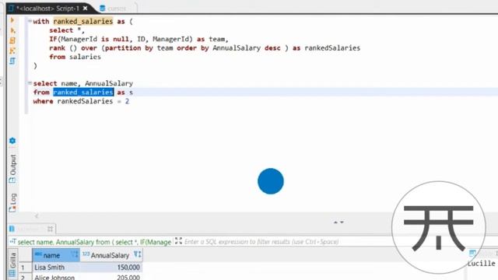The image size is (498, 280).
Task: Close the Script-1 editor tab
Action: click(85, 9)
